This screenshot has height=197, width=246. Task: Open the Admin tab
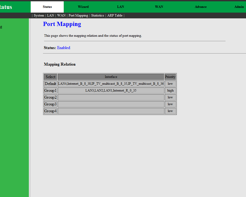click(x=239, y=7)
